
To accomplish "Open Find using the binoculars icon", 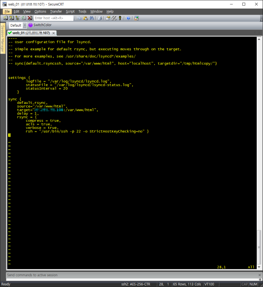I will [x=91, y=18].
